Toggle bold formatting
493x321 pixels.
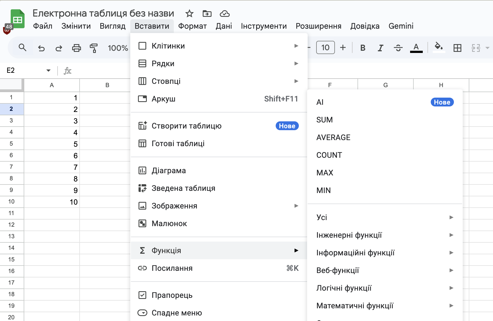[363, 48]
